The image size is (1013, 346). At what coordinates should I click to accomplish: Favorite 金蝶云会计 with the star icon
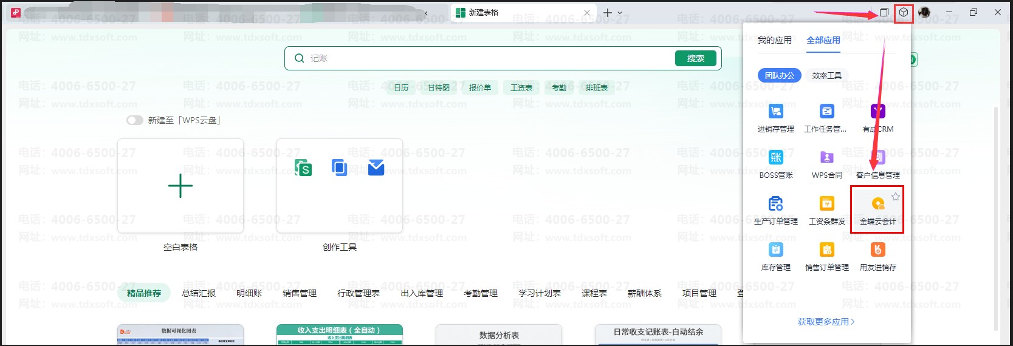pyautogui.click(x=895, y=197)
